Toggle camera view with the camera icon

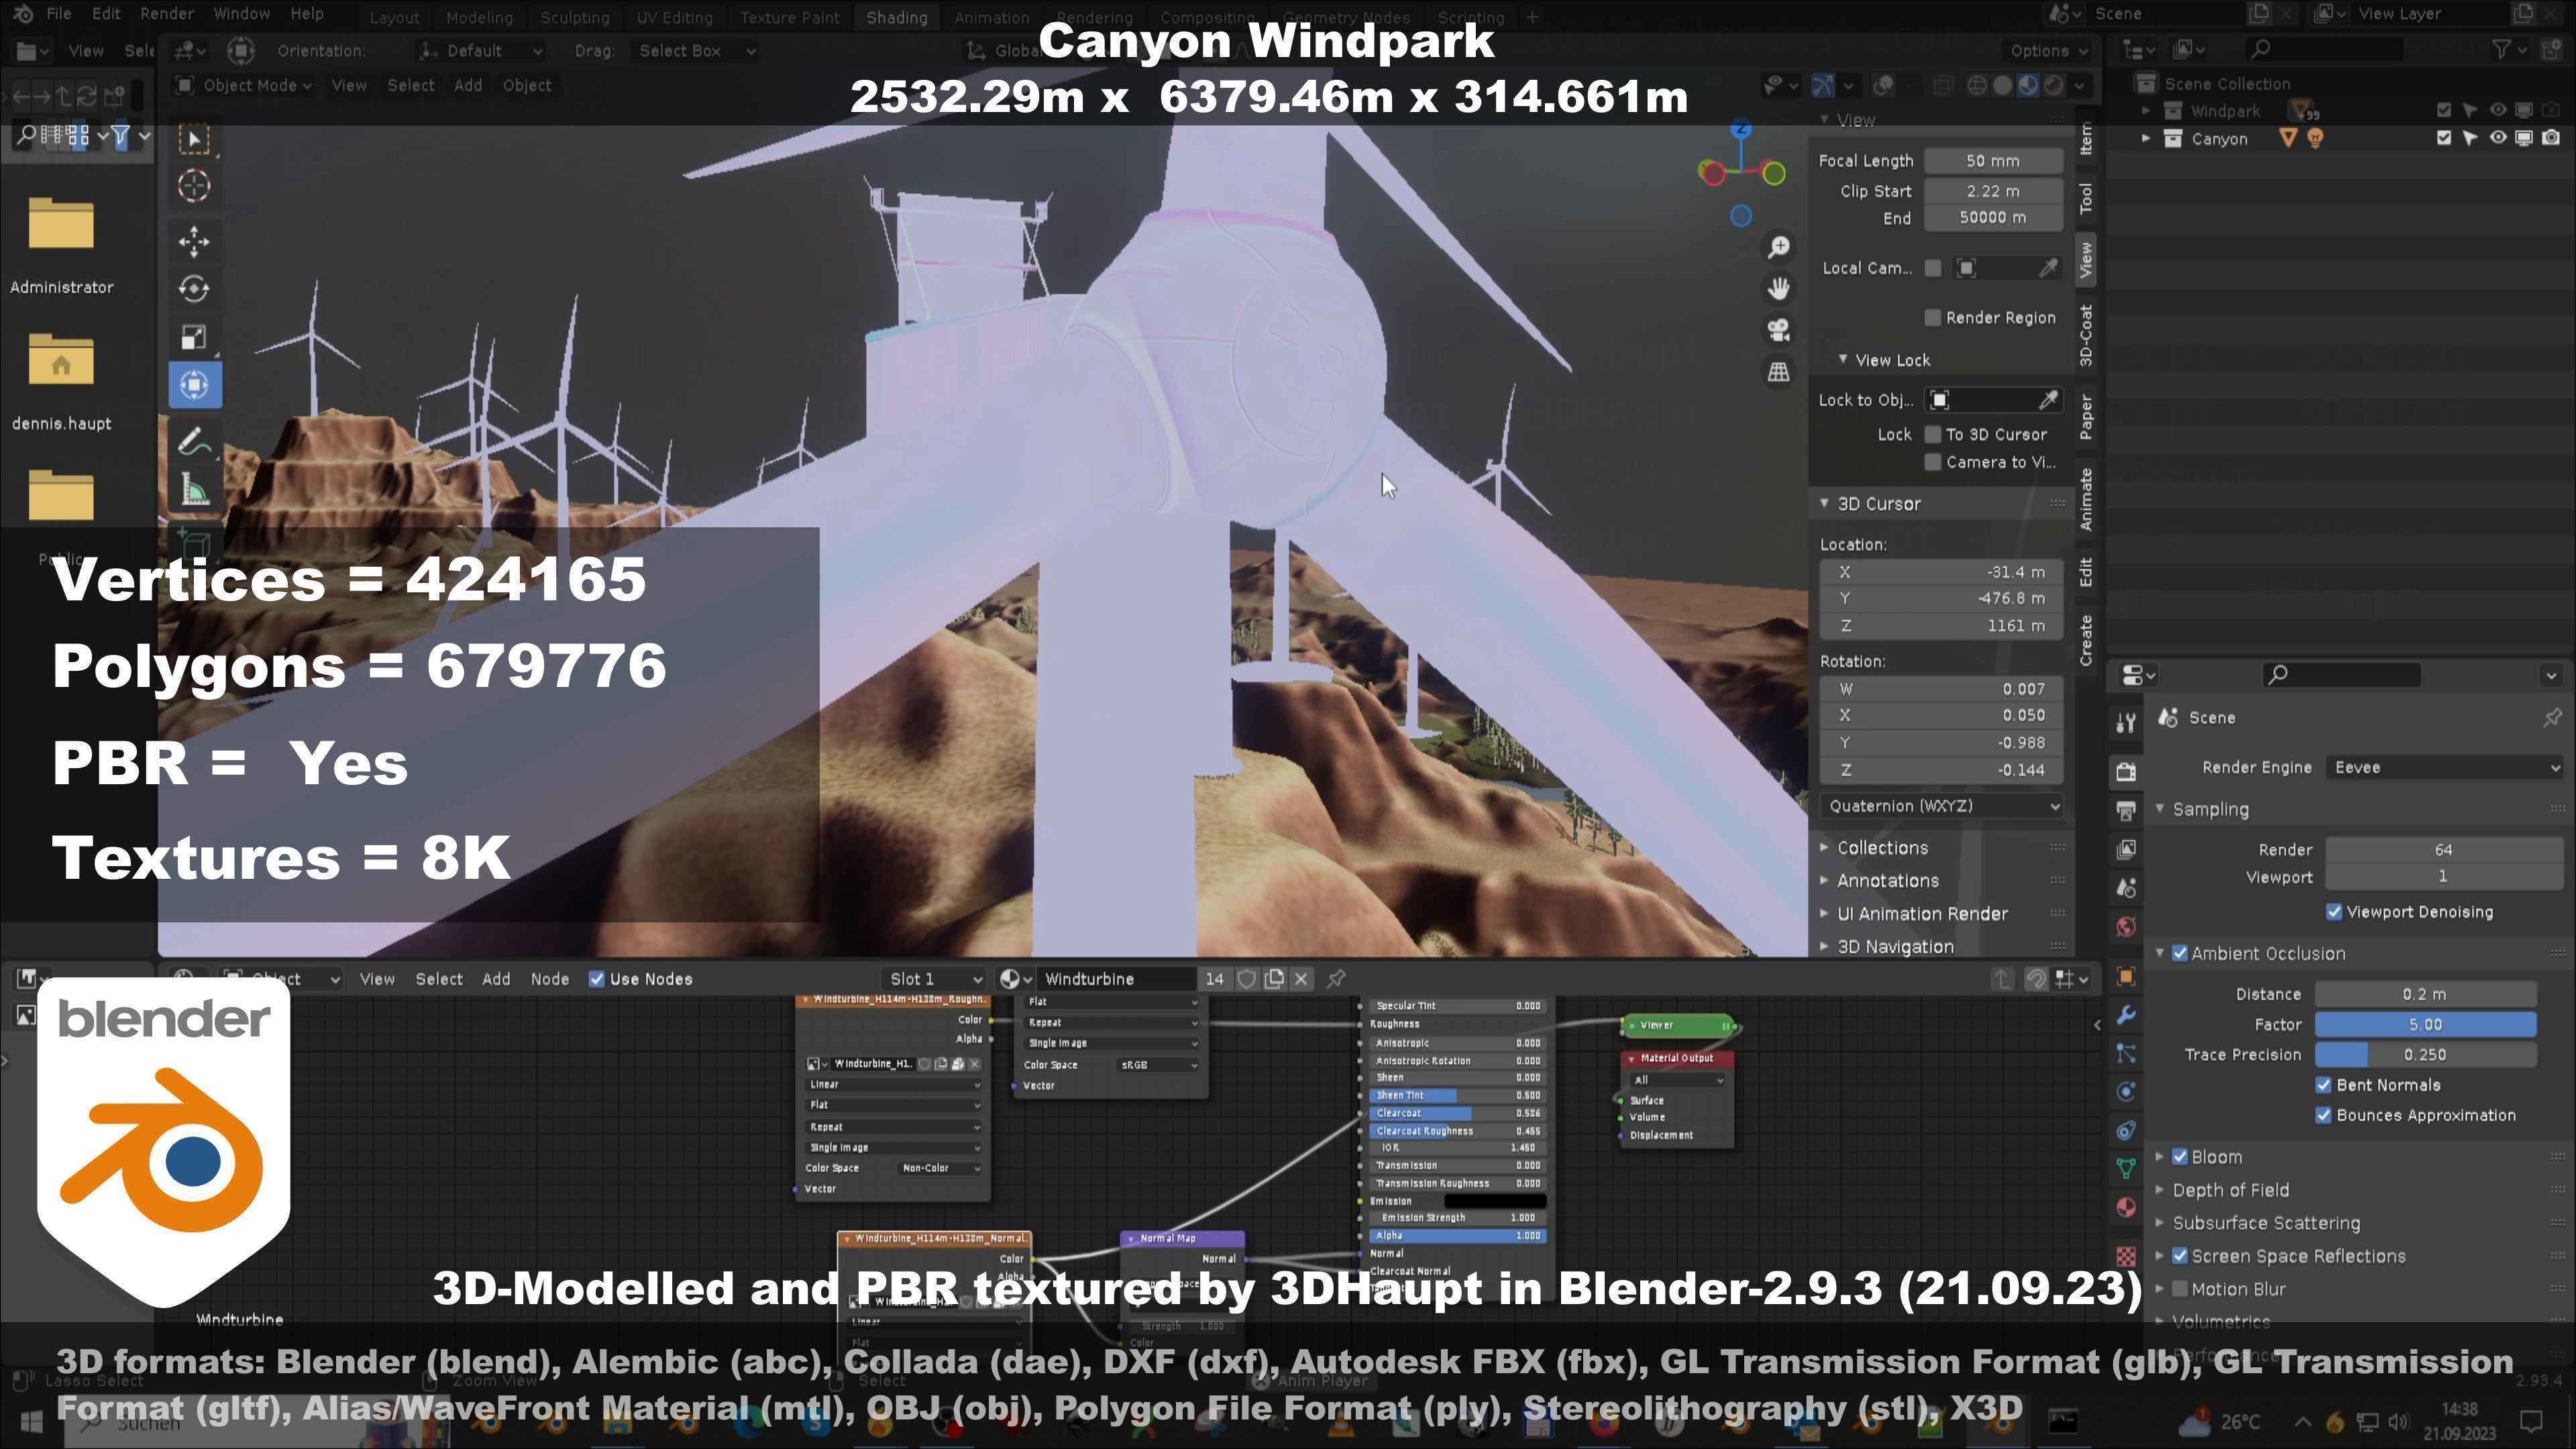point(1778,330)
